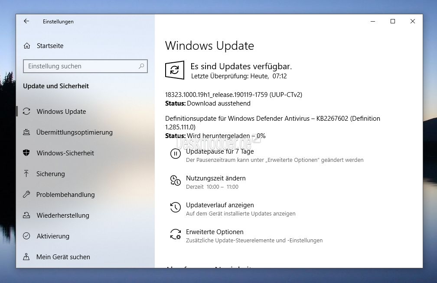
Task: Click the back arrow in Einstellungen
Action: [26, 21]
